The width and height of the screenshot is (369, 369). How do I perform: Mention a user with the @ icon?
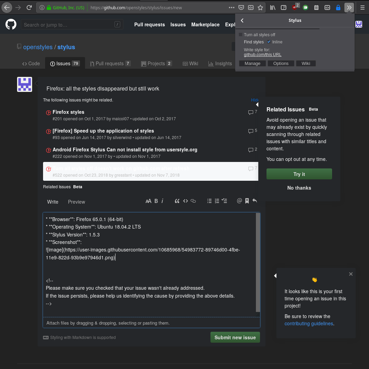coord(240,201)
